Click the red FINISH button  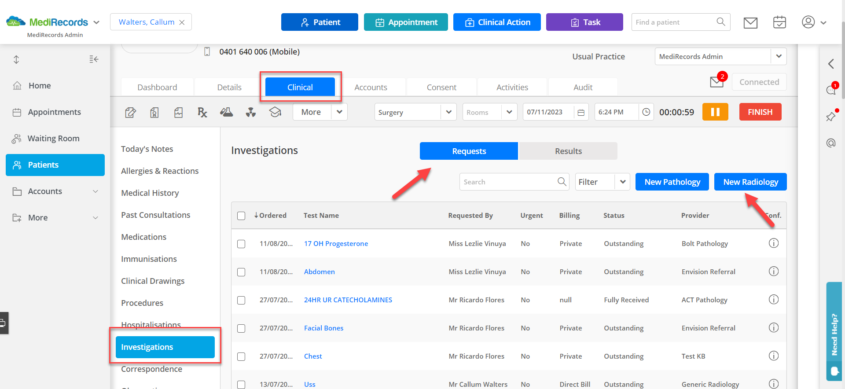[x=760, y=112]
